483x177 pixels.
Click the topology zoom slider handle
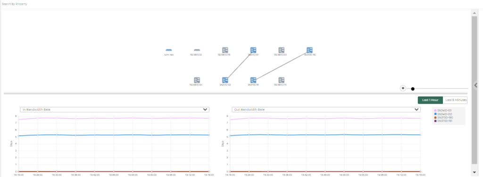pyautogui.click(x=413, y=89)
